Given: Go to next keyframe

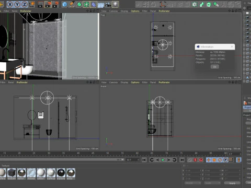Looking at the screenshot, I should tap(174, 160).
